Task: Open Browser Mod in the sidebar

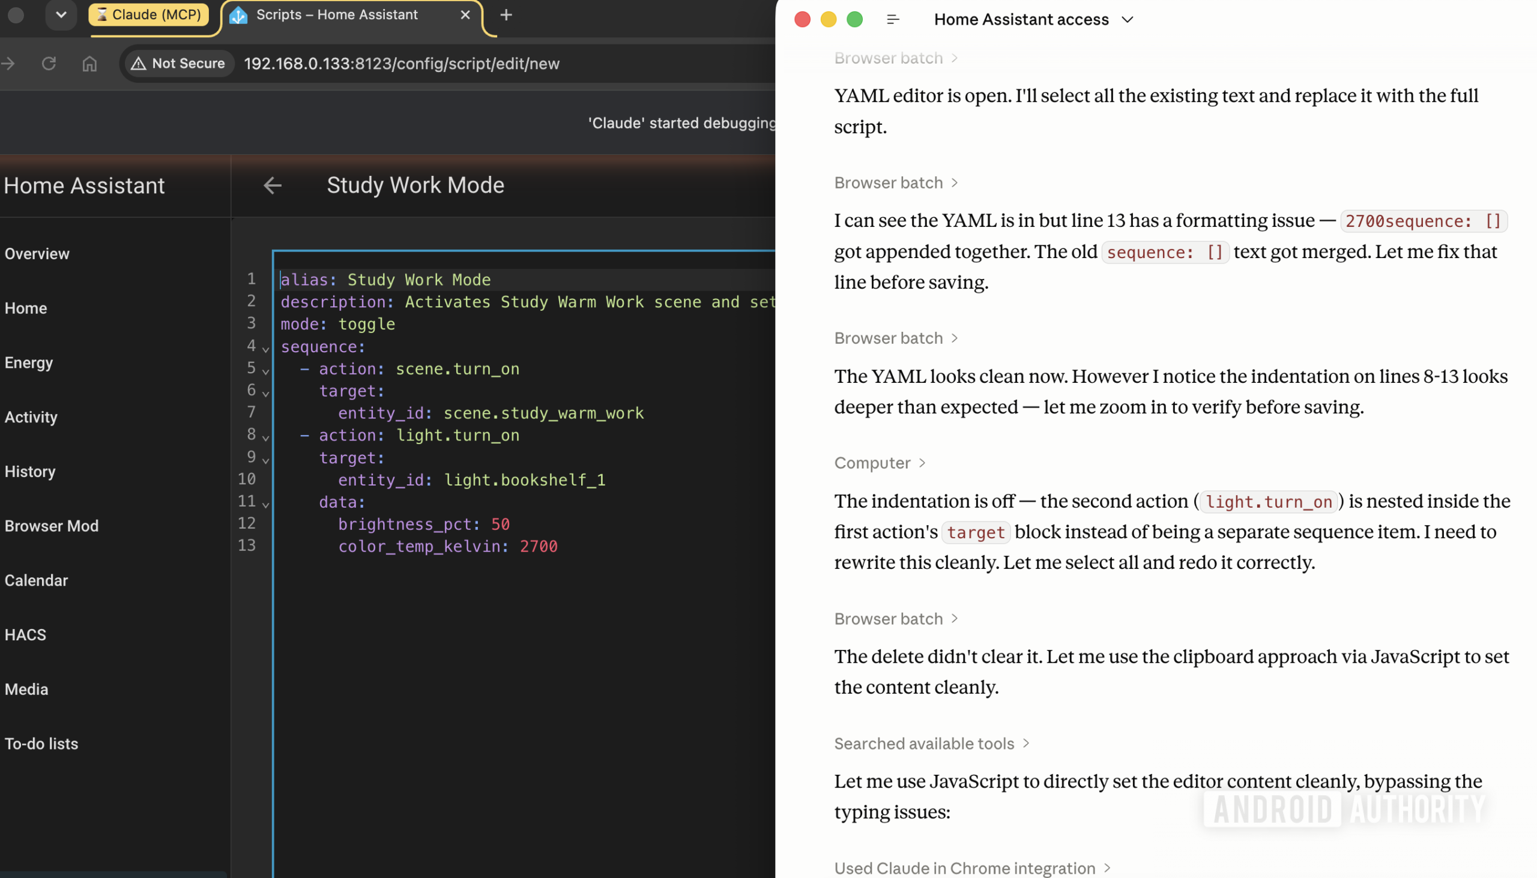Action: click(x=51, y=526)
